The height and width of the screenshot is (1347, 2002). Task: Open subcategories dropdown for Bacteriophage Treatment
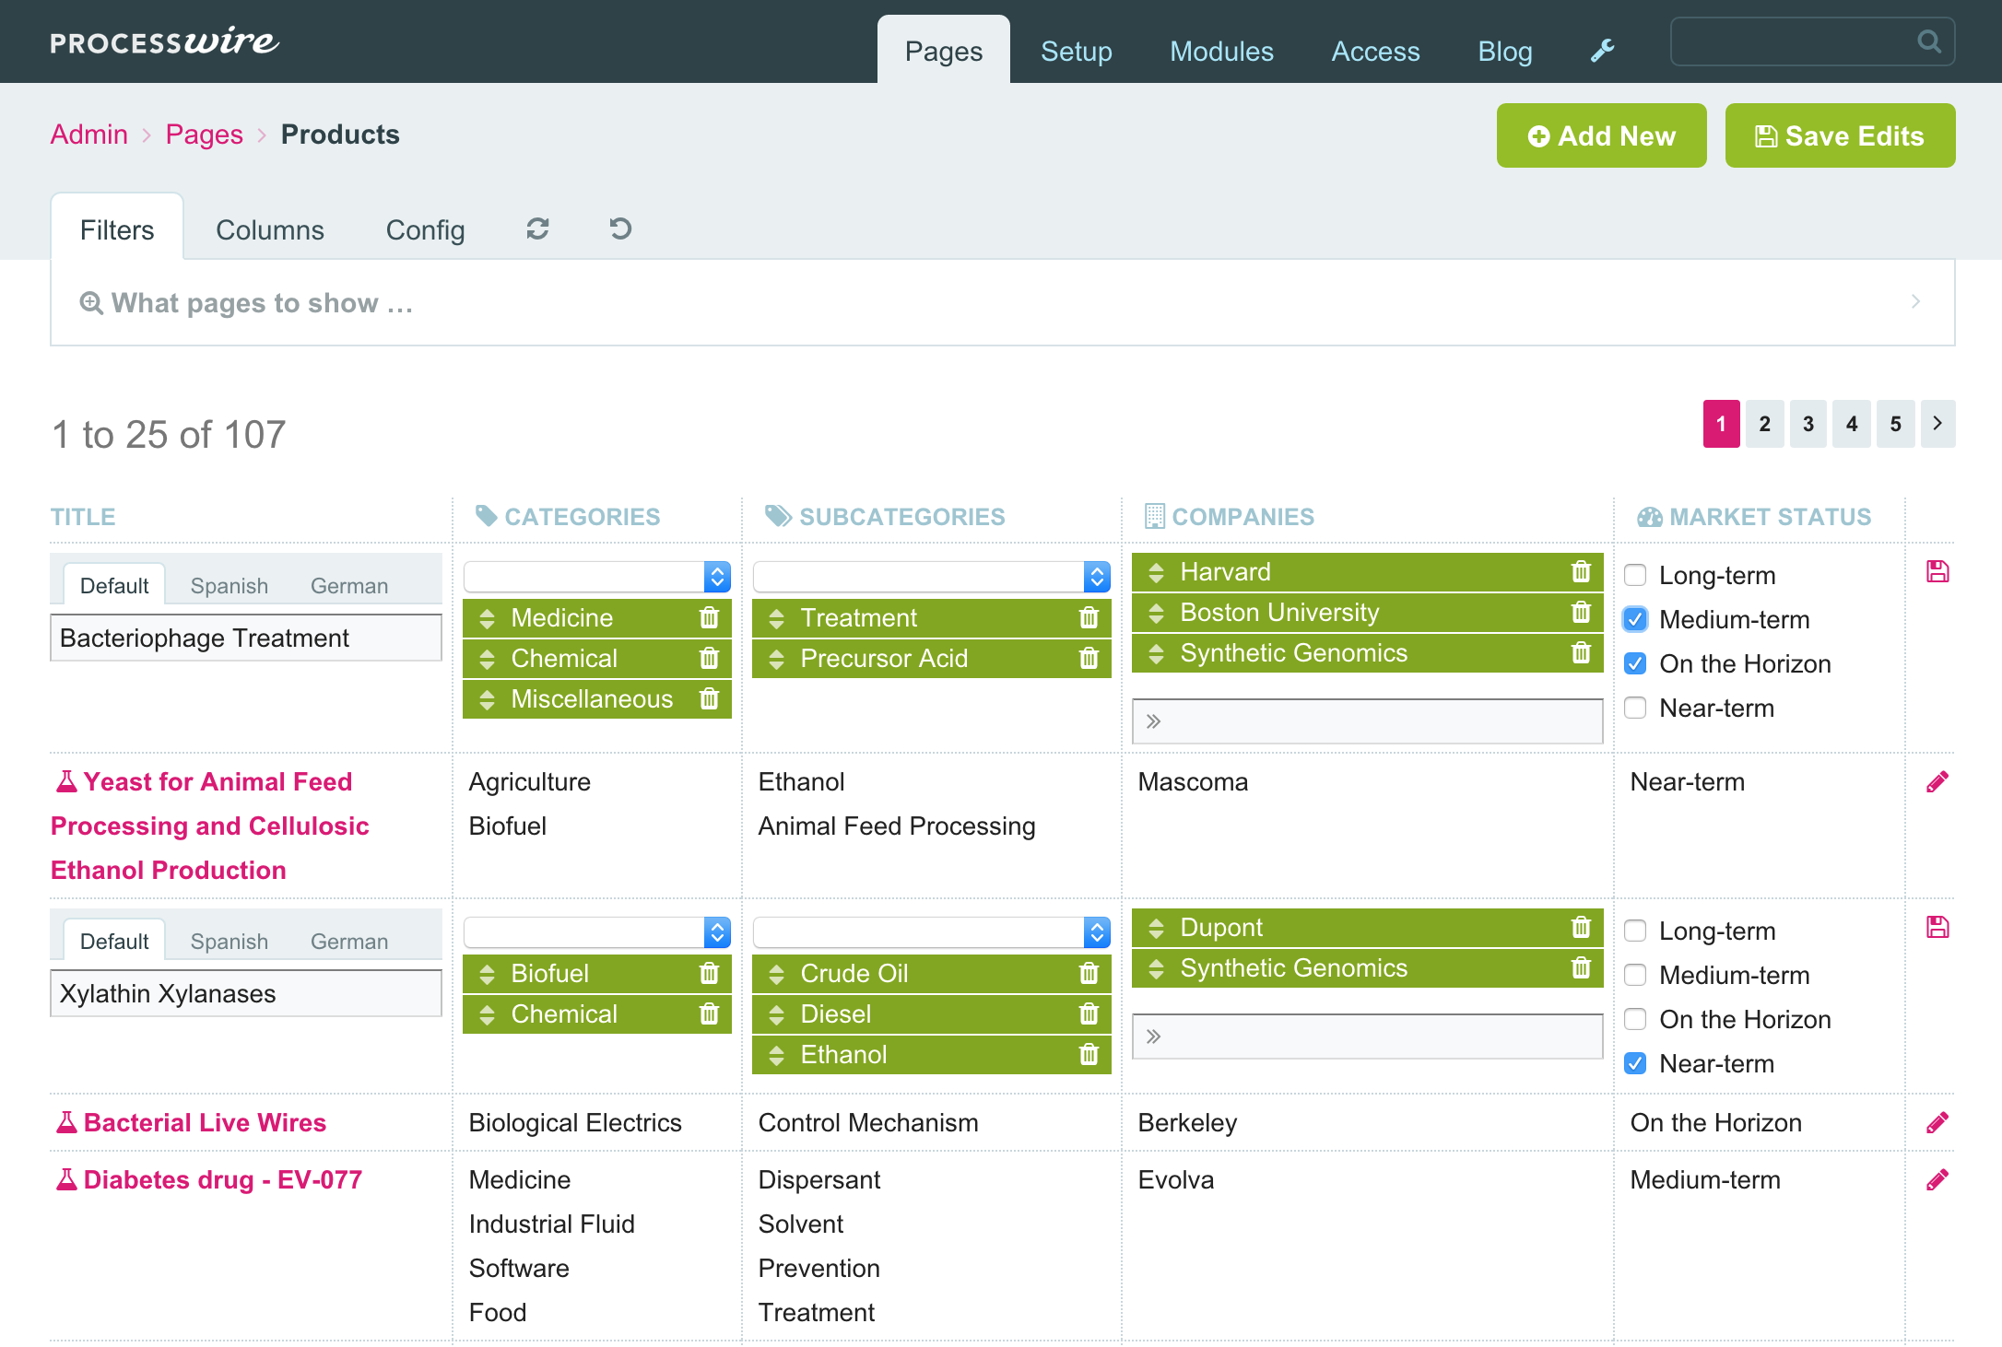point(932,577)
